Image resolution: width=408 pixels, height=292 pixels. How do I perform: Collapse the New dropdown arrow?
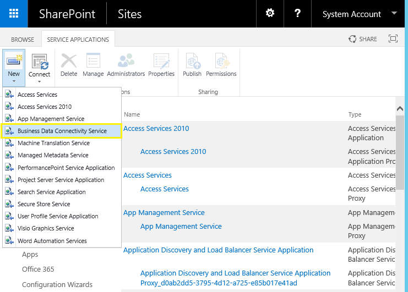coord(14,81)
